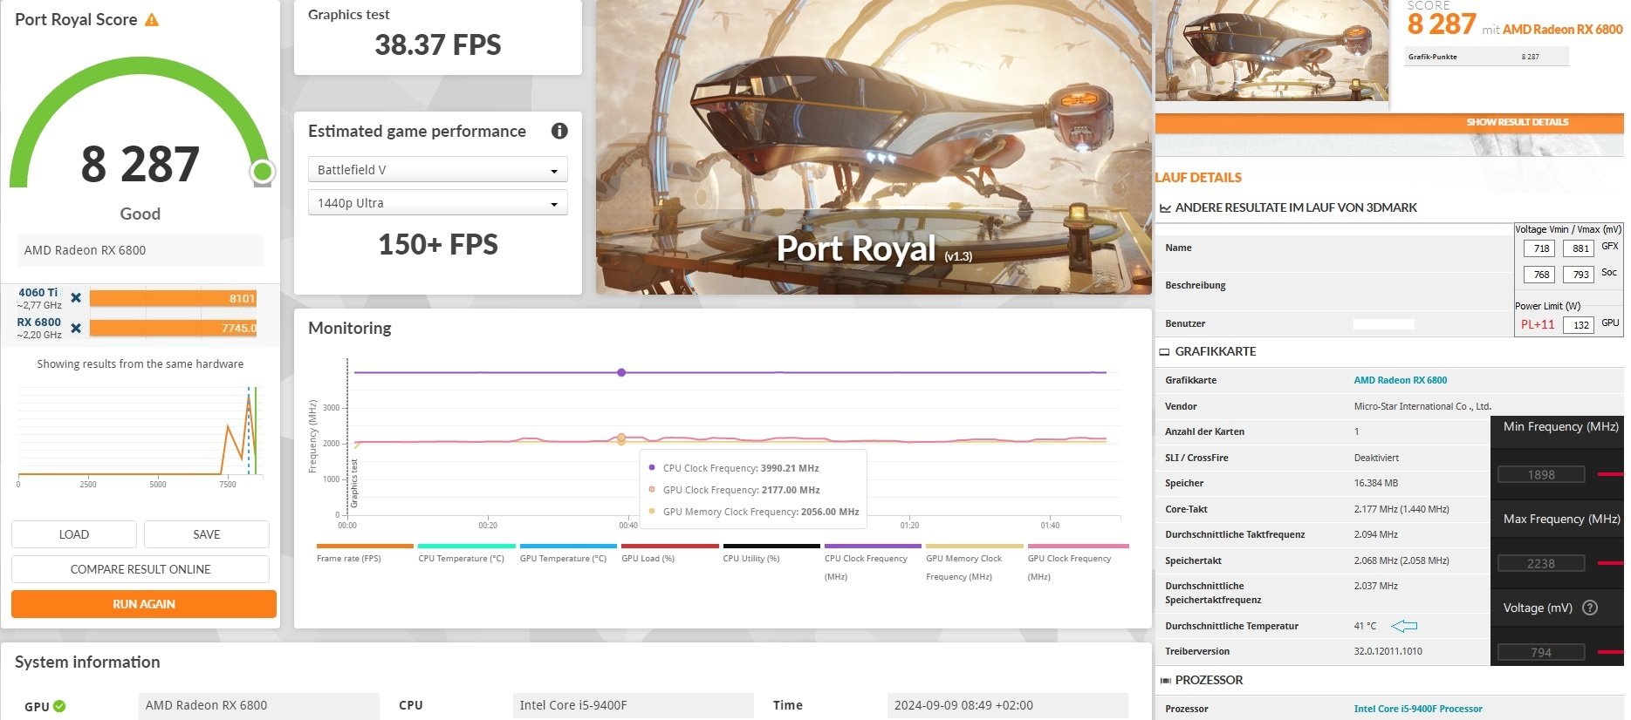Open the info icon for Estimated game performance
Screen dimensions: 1631x720
pyautogui.click(x=559, y=131)
